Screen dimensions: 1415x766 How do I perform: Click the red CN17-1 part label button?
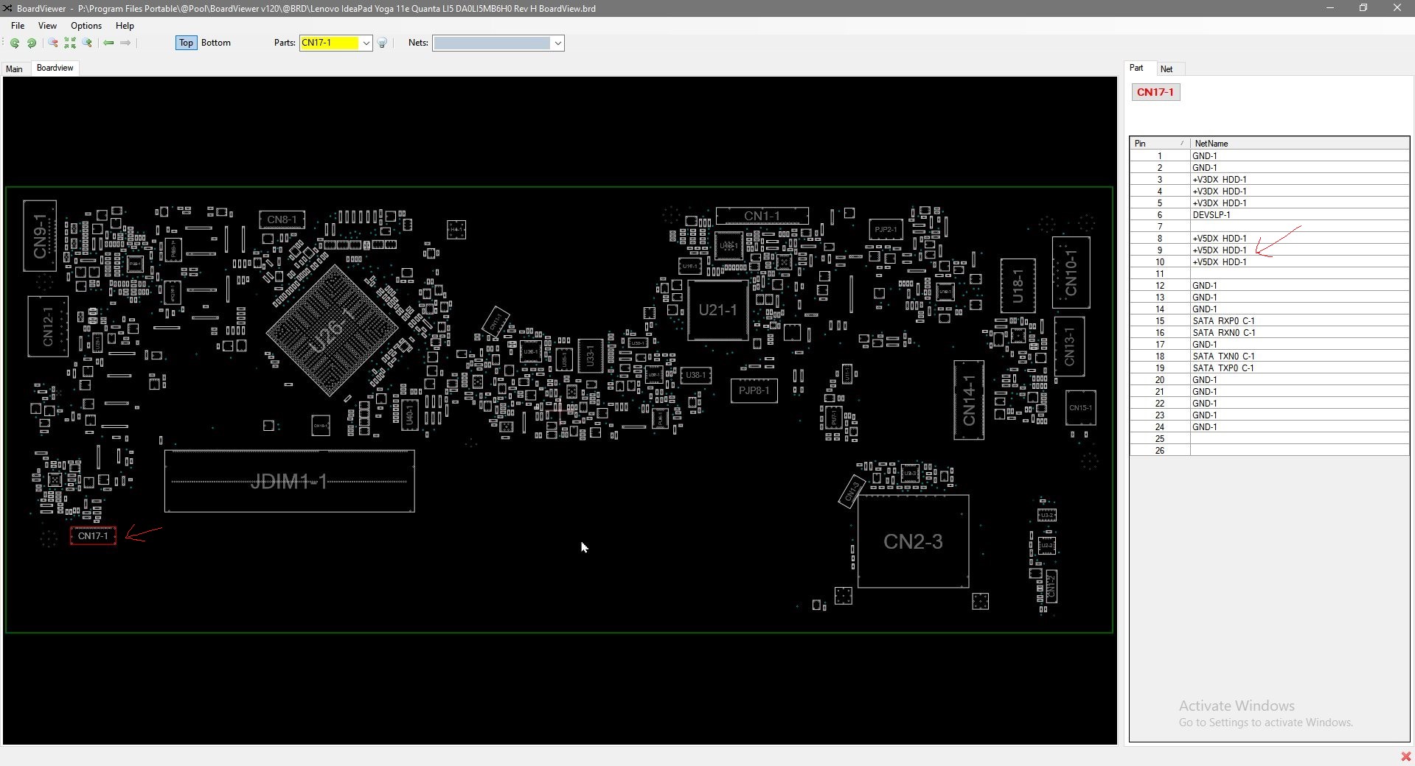(1155, 92)
